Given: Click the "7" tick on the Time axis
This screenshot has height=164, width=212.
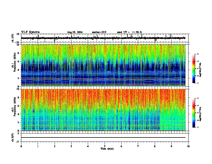Looking at the screenshot, I should point(138,146).
